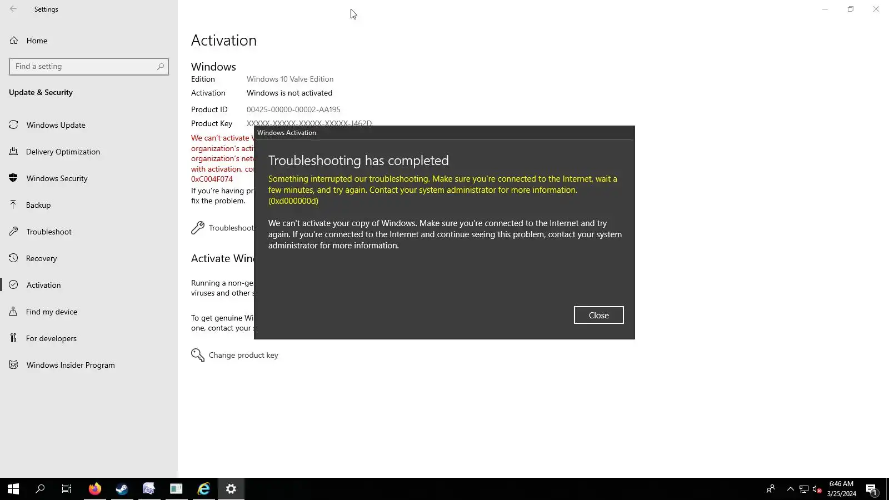Viewport: 889px width, 500px height.
Task: Restore down the Settings window
Action: (x=851, y=9)
